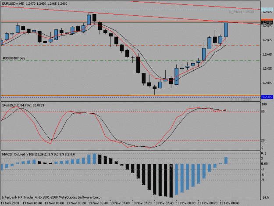Click the blue 1.2385 price tag

pos(267,97)
